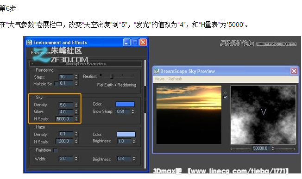Click the Sky Glow value field
302x179 pixels.
[x=66, y=112]
